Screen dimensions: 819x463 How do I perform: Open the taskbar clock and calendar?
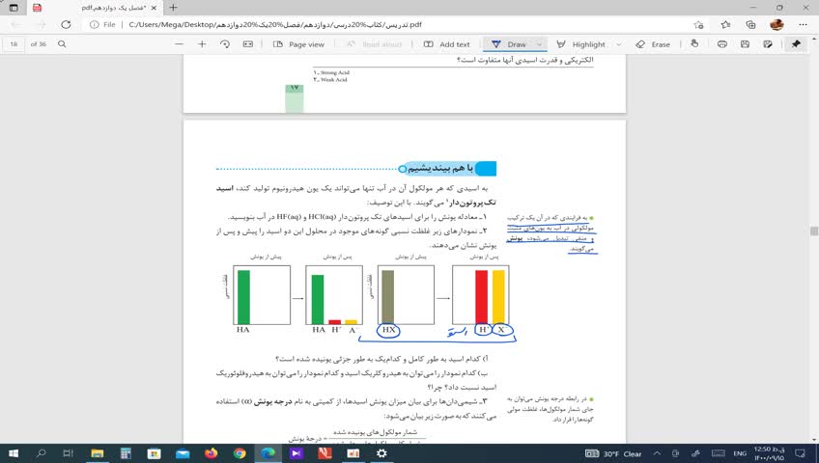(x=769, y=453)
